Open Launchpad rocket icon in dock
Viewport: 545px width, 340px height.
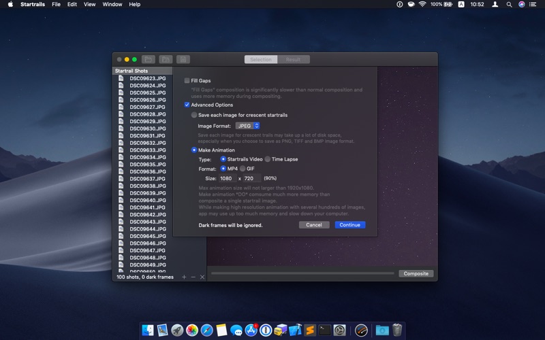(x=177, y=330)
